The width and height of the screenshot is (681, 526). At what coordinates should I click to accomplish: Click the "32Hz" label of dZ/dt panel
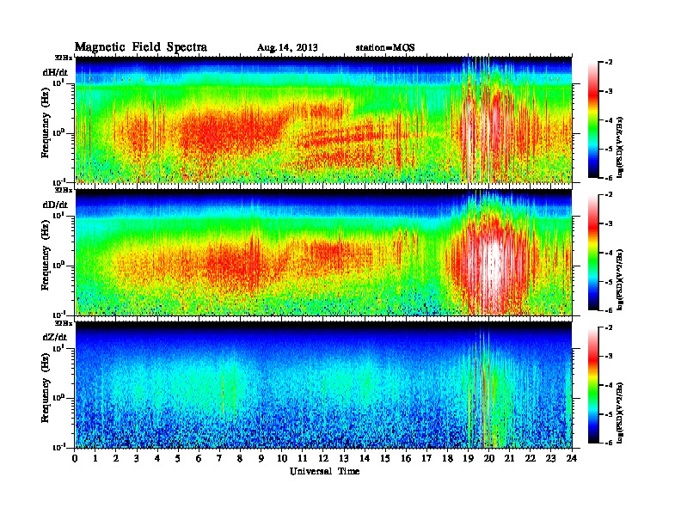click(x=64, y=323)
